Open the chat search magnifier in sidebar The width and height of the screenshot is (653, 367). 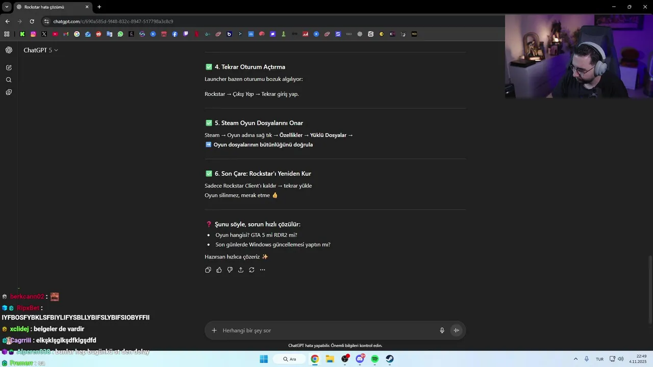point(9,80)
